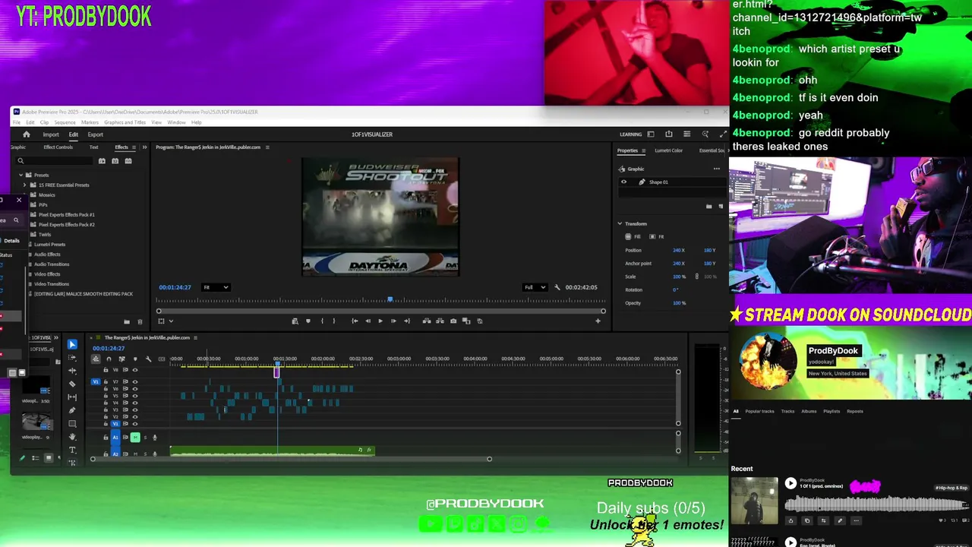The width and height of the screenshot is (972, 547).
Task: Toggle visibility of Shape 01 layer
Action: coord(623,182)
